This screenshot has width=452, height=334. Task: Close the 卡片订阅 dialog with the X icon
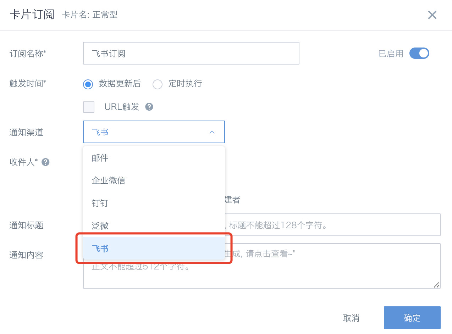(x=432, y=15)
